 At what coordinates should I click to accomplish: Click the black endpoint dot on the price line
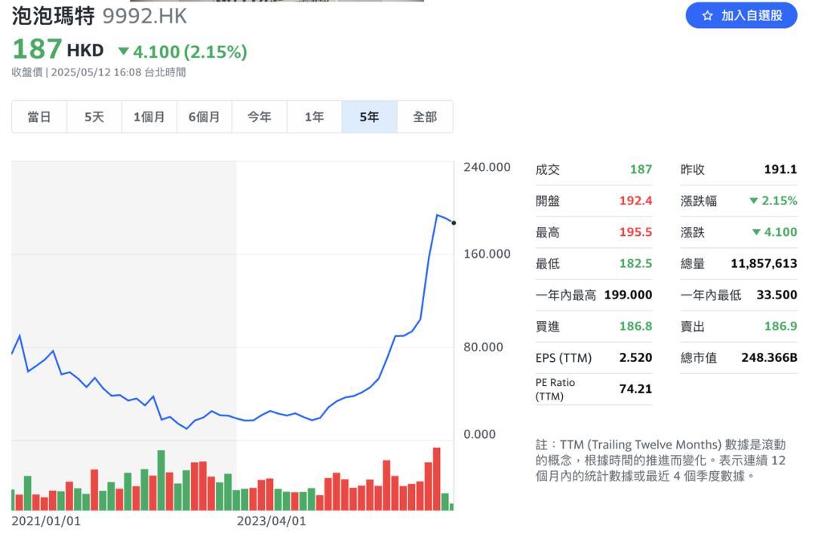[454, 222]
